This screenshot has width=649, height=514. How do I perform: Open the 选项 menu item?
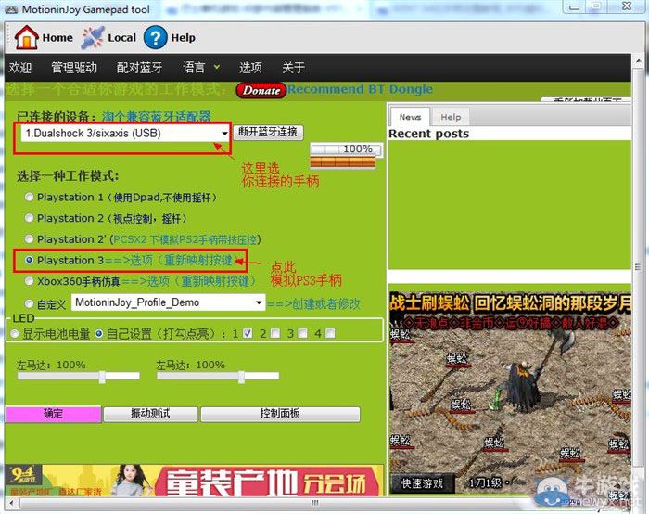[250, 67]
